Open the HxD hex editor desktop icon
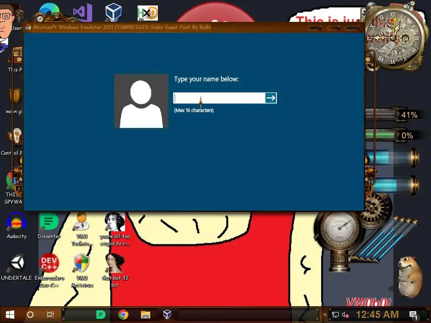Viewport: 431px width, 323px height. 148,13
